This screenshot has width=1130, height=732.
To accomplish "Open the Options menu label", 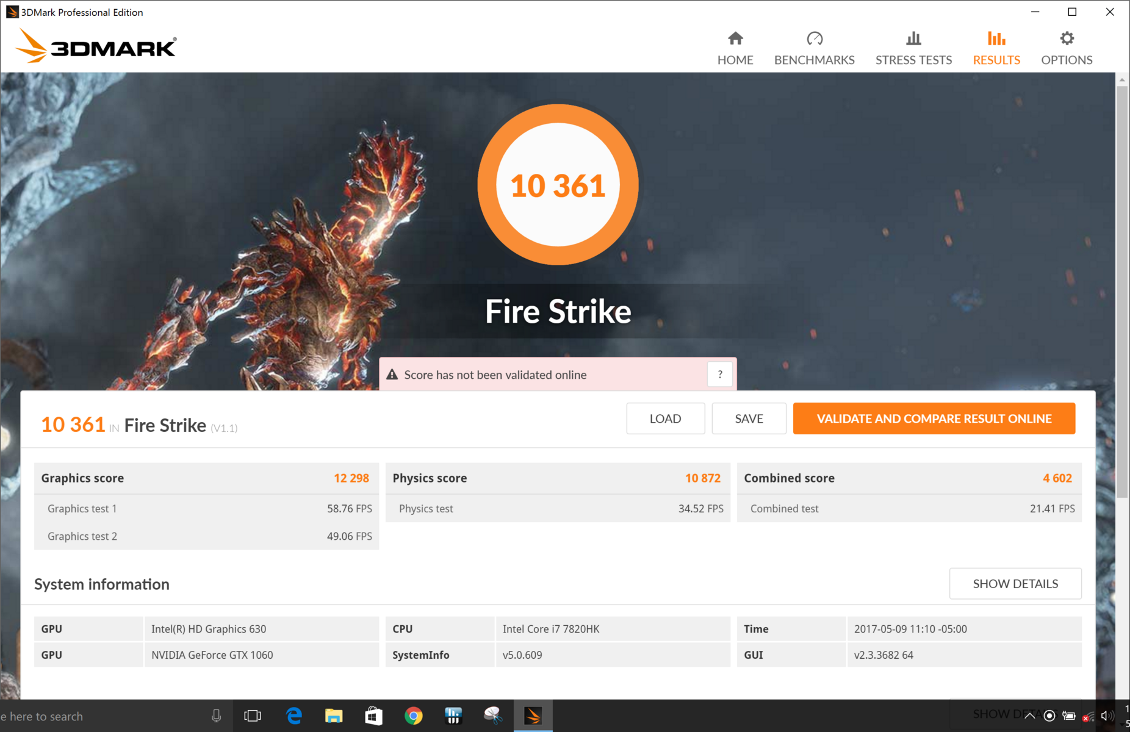I will [1067, 60].
